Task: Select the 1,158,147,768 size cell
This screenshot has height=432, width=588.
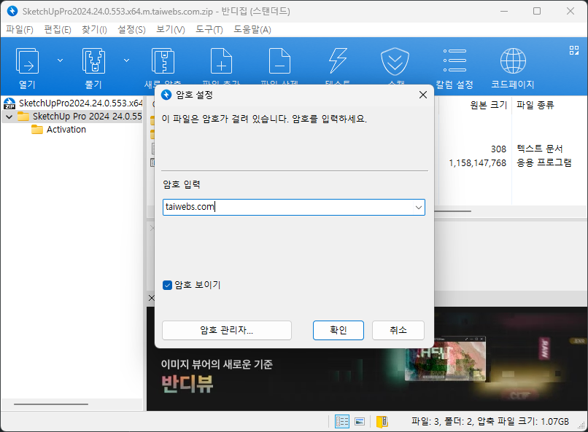Action: tap(477, 163)
